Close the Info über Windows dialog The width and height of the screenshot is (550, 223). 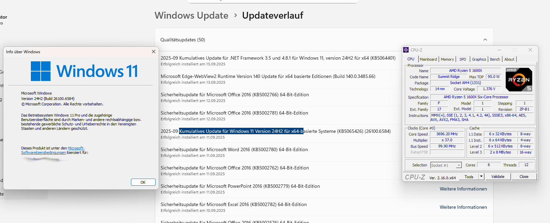[x=154, y=52]
